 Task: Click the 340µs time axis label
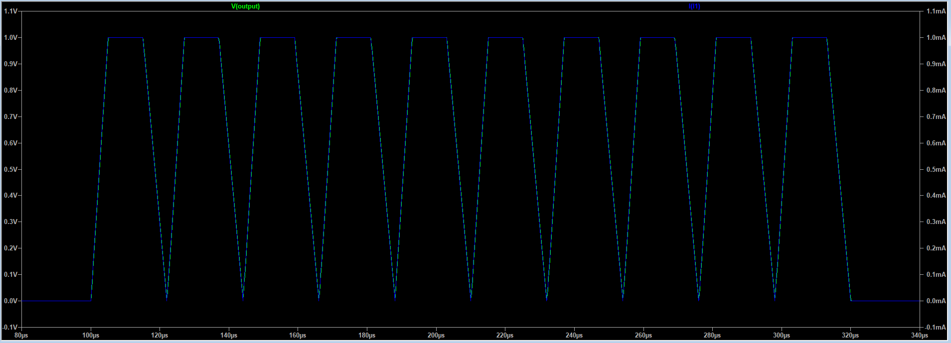(920, 336)
